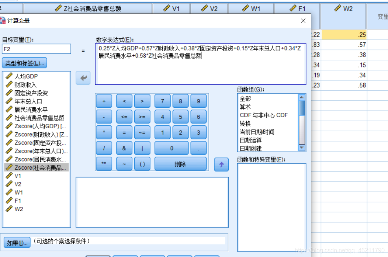Select 年末总人口 variable in the list
Screen dimensions: 388x257
[28, 101]
